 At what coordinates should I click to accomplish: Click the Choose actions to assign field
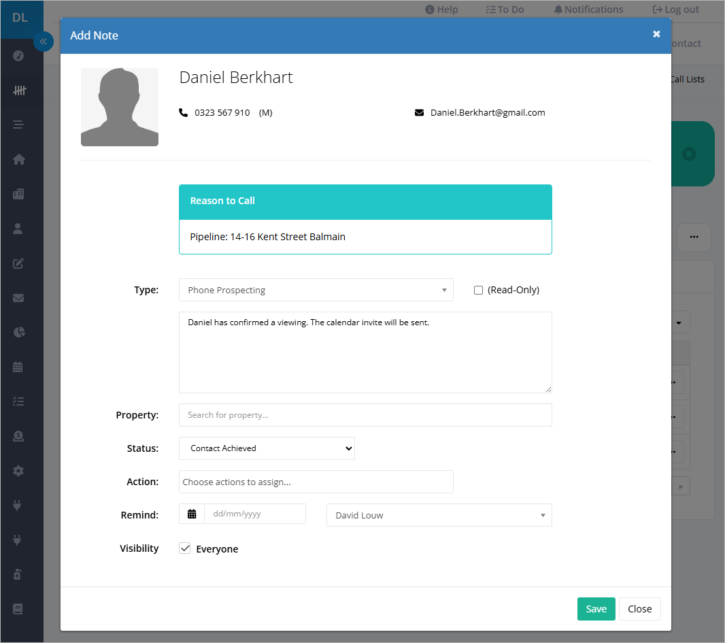[x=316, y=482]
